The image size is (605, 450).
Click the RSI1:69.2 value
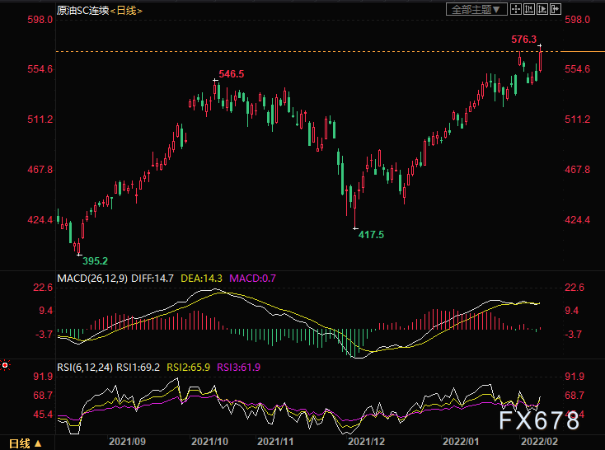pyautogui.click(x=138, y=367)
